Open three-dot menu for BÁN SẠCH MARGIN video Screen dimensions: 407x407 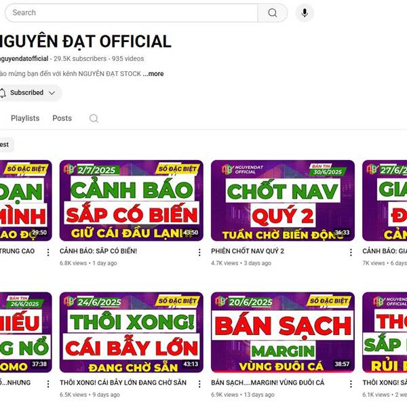coord(351,384)
